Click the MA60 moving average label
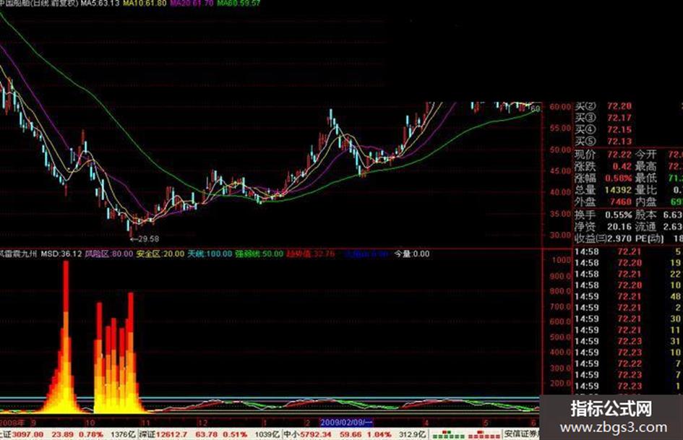 point(239,3)
